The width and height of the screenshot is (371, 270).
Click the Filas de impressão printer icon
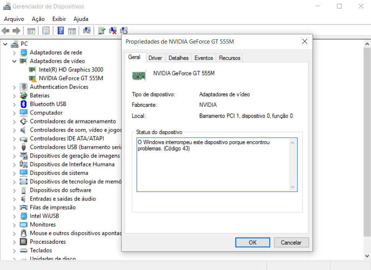23,207
